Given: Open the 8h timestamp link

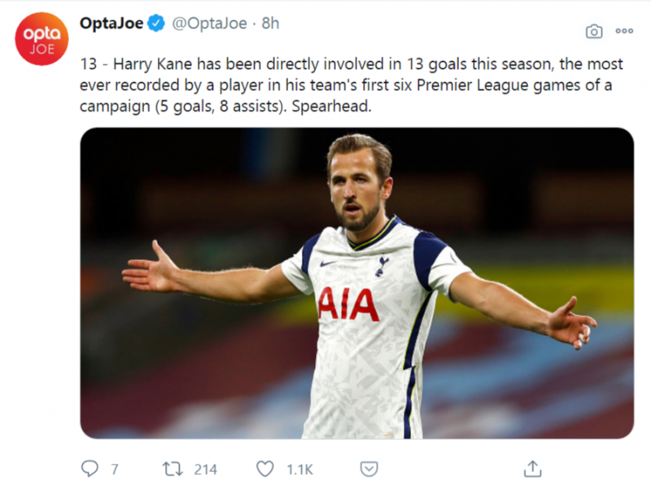Looking at the screenshot, I should [x=270, y=24].
